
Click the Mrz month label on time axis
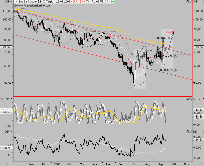pos(82,164)
